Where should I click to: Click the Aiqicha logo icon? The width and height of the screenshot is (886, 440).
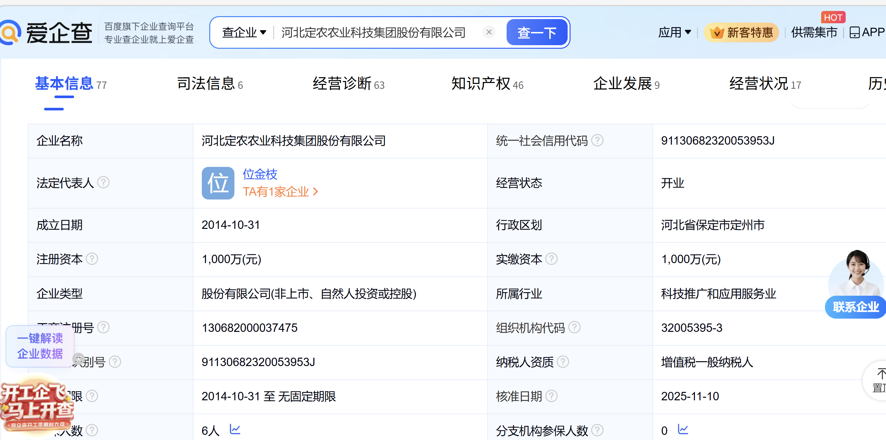[x=10, y=33]
